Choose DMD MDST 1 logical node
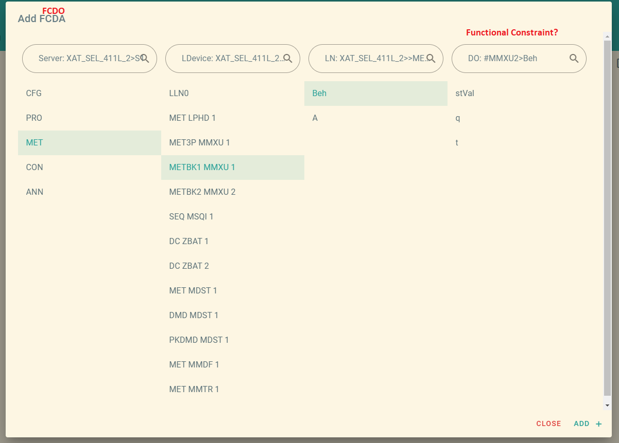This screenshot has width=619, height=443. 233,316
